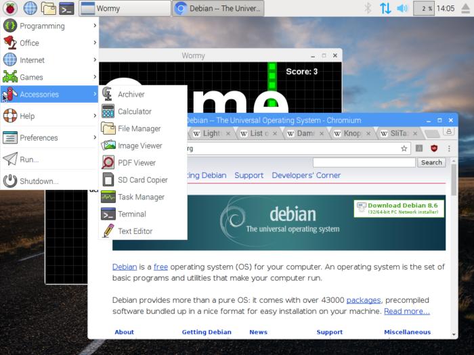Viewport: 474px width, 355px height.
Task: Choose Run... from the main menu
Action: point(49,160)
